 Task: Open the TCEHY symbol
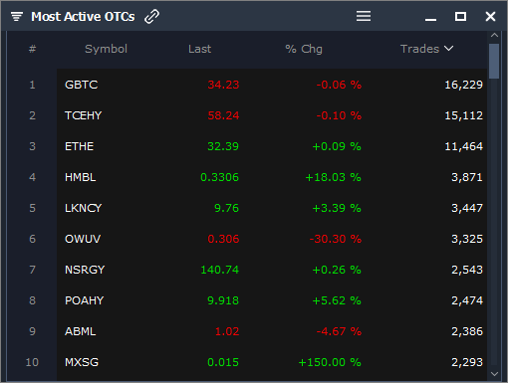click(x=83, y=115)
